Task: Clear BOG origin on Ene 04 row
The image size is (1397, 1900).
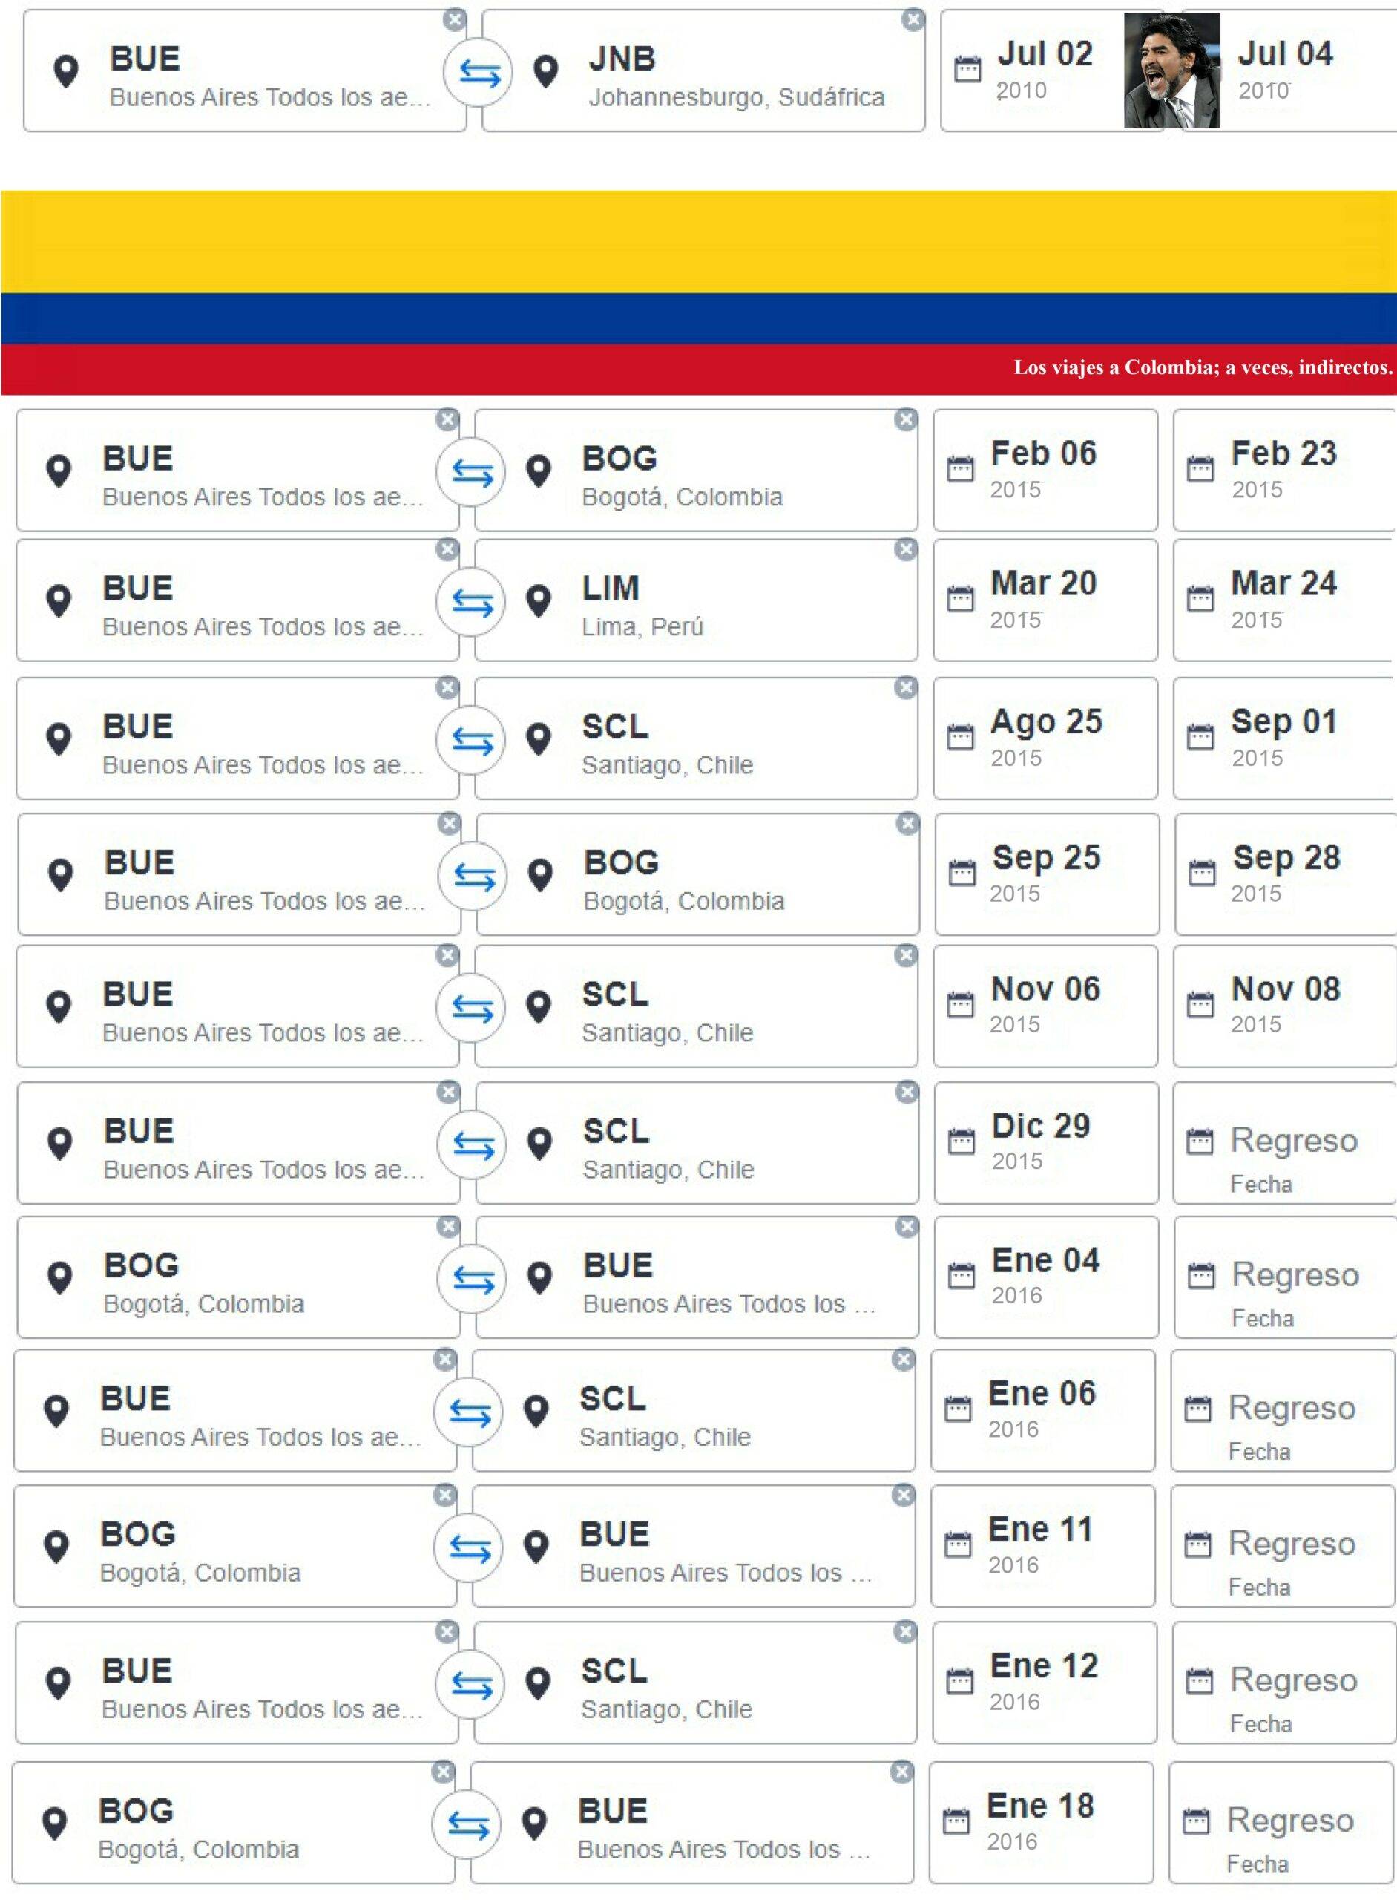Action: 448,1227
